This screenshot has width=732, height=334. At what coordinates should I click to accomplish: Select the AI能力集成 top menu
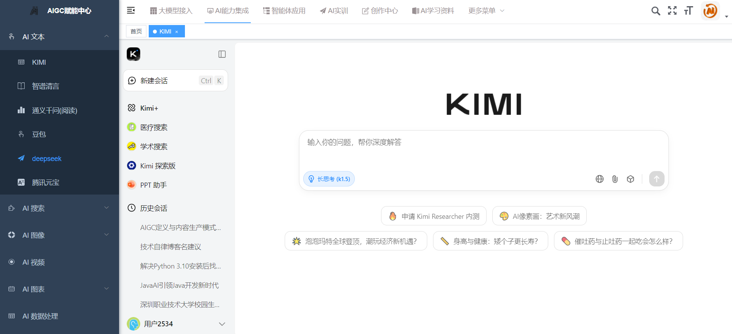click(x=228, y=11)
